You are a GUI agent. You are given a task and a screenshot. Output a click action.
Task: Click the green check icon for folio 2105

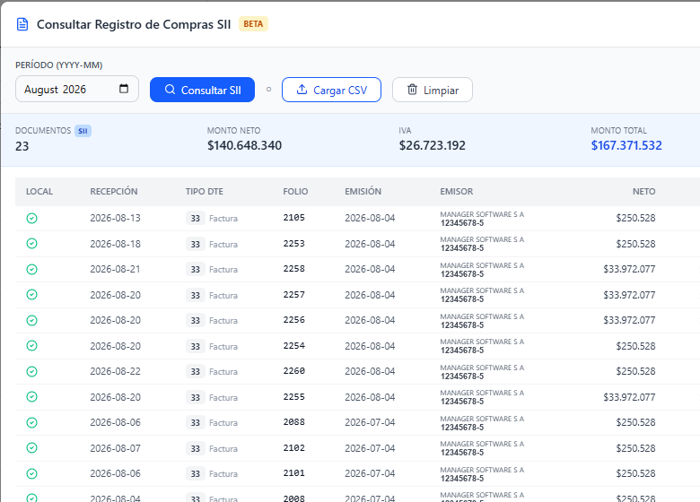coord(31,218)
